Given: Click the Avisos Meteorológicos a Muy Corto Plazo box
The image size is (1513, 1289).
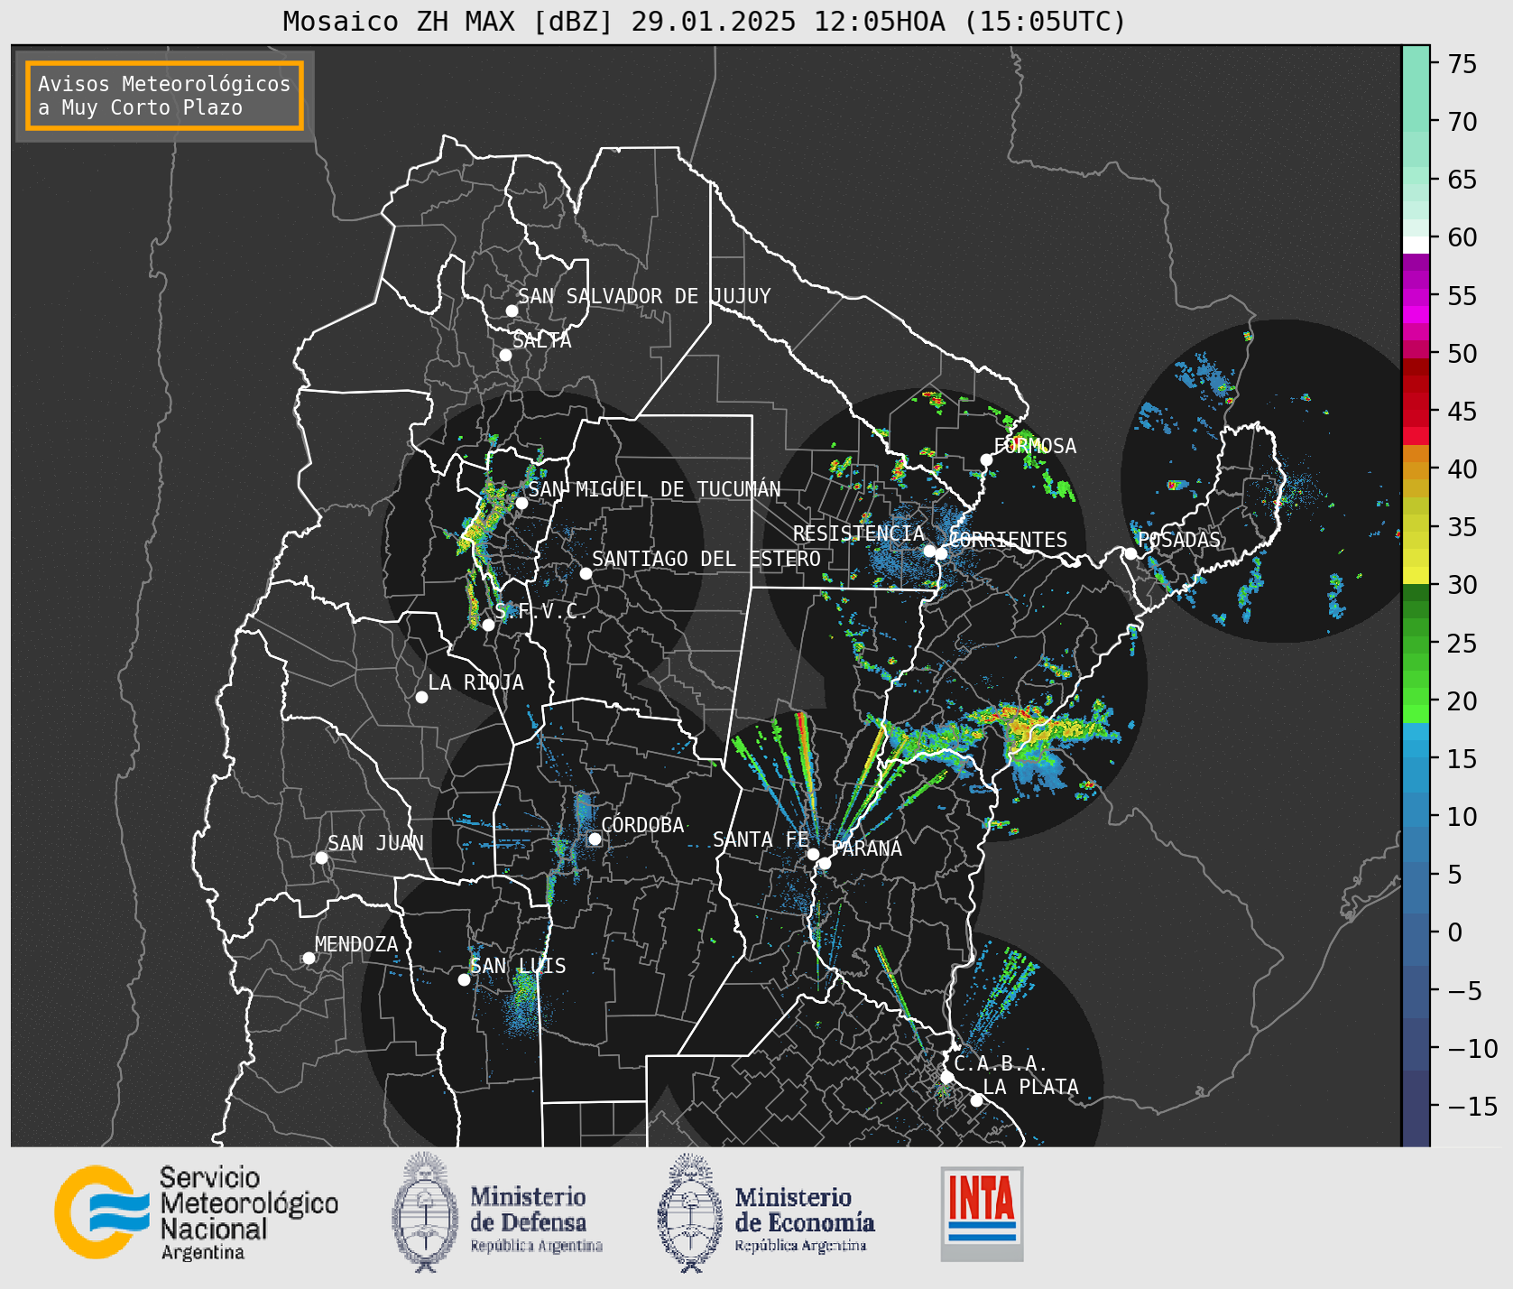Looking at the screenshot, I should point(164,96).
